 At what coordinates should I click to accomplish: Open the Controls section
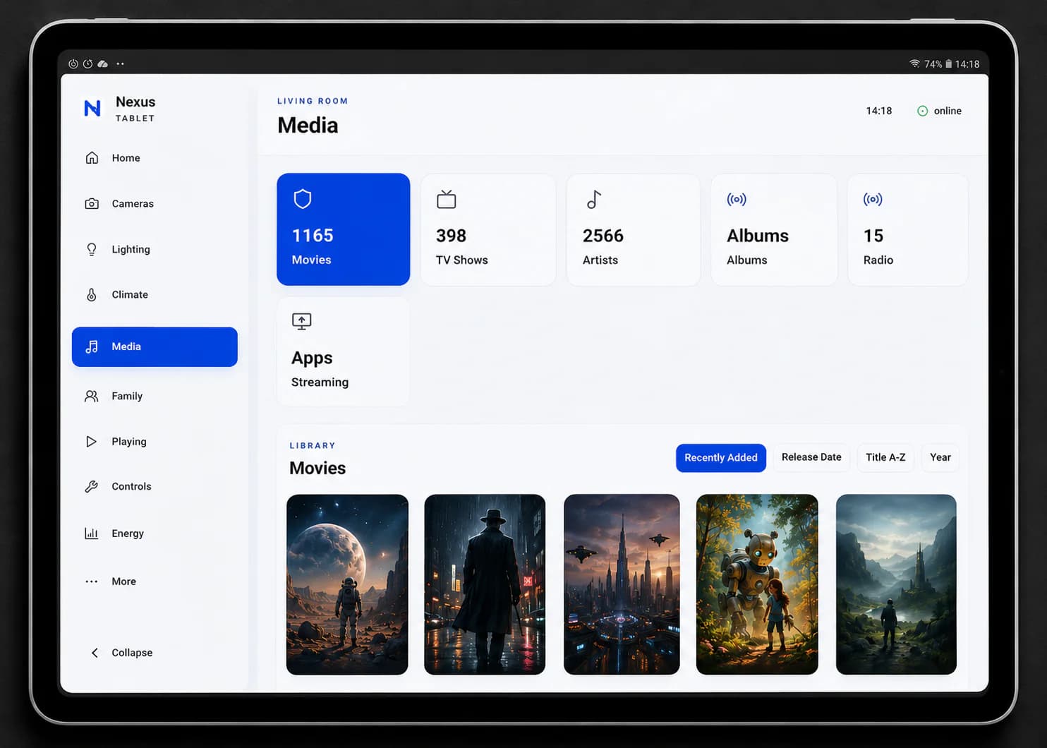point(155,486)
